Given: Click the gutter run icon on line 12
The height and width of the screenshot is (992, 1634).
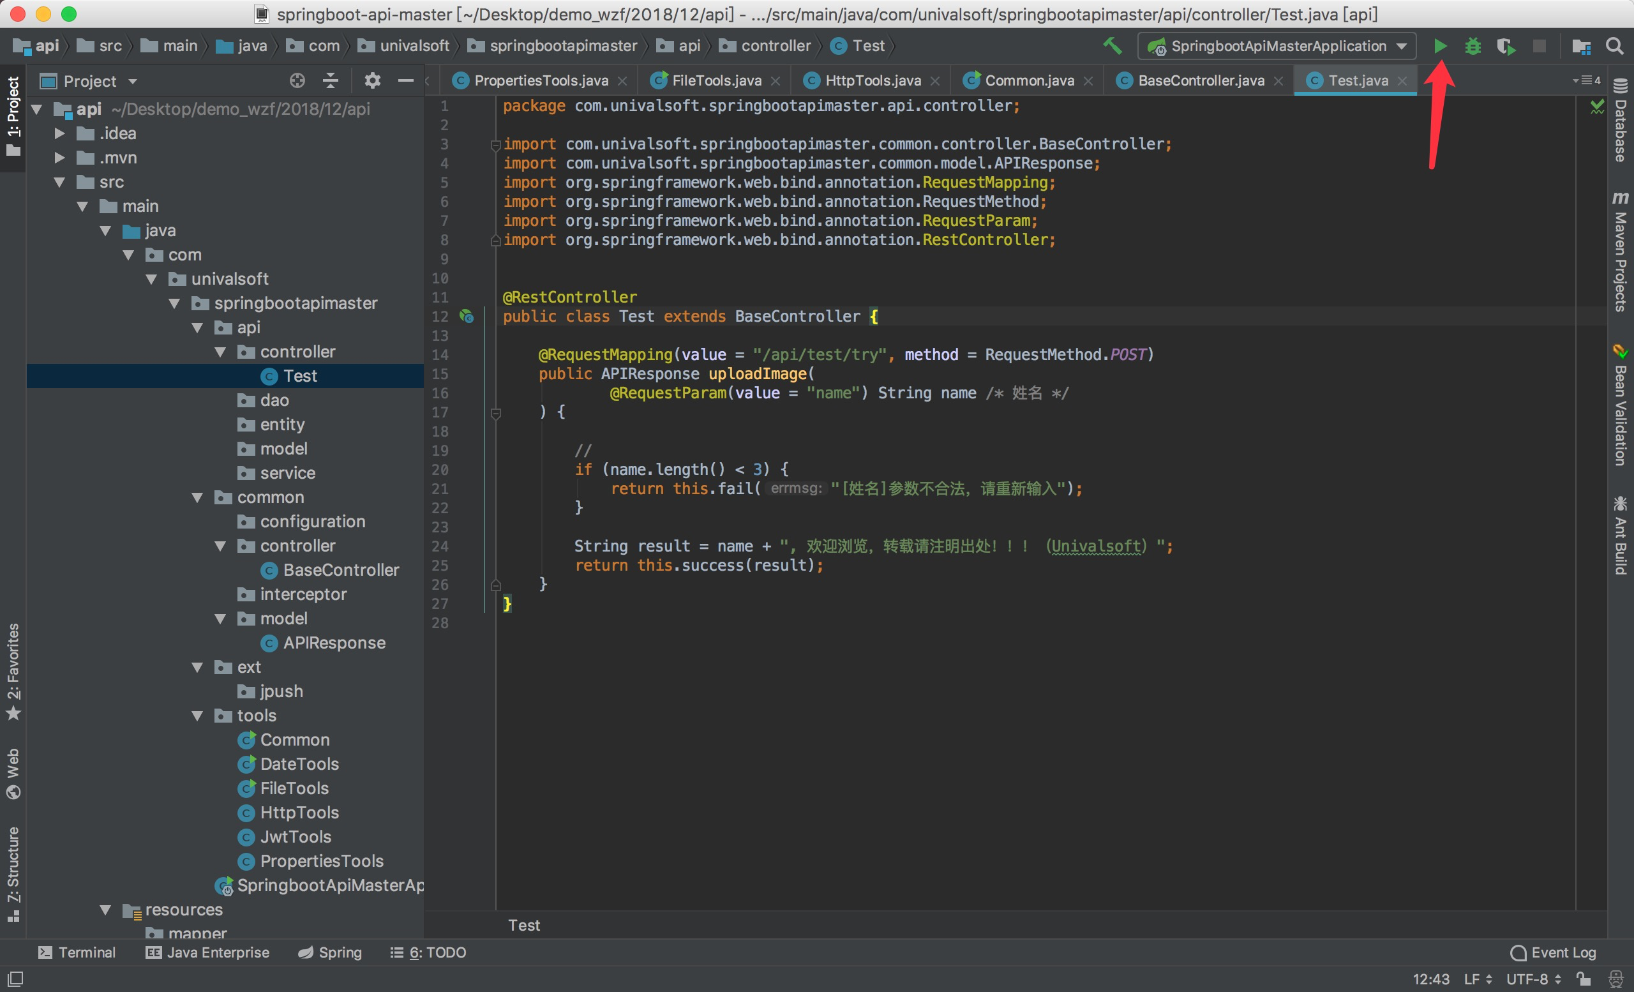Looking at the screenshot, I should pyautogui.click(x=467, y=316).
